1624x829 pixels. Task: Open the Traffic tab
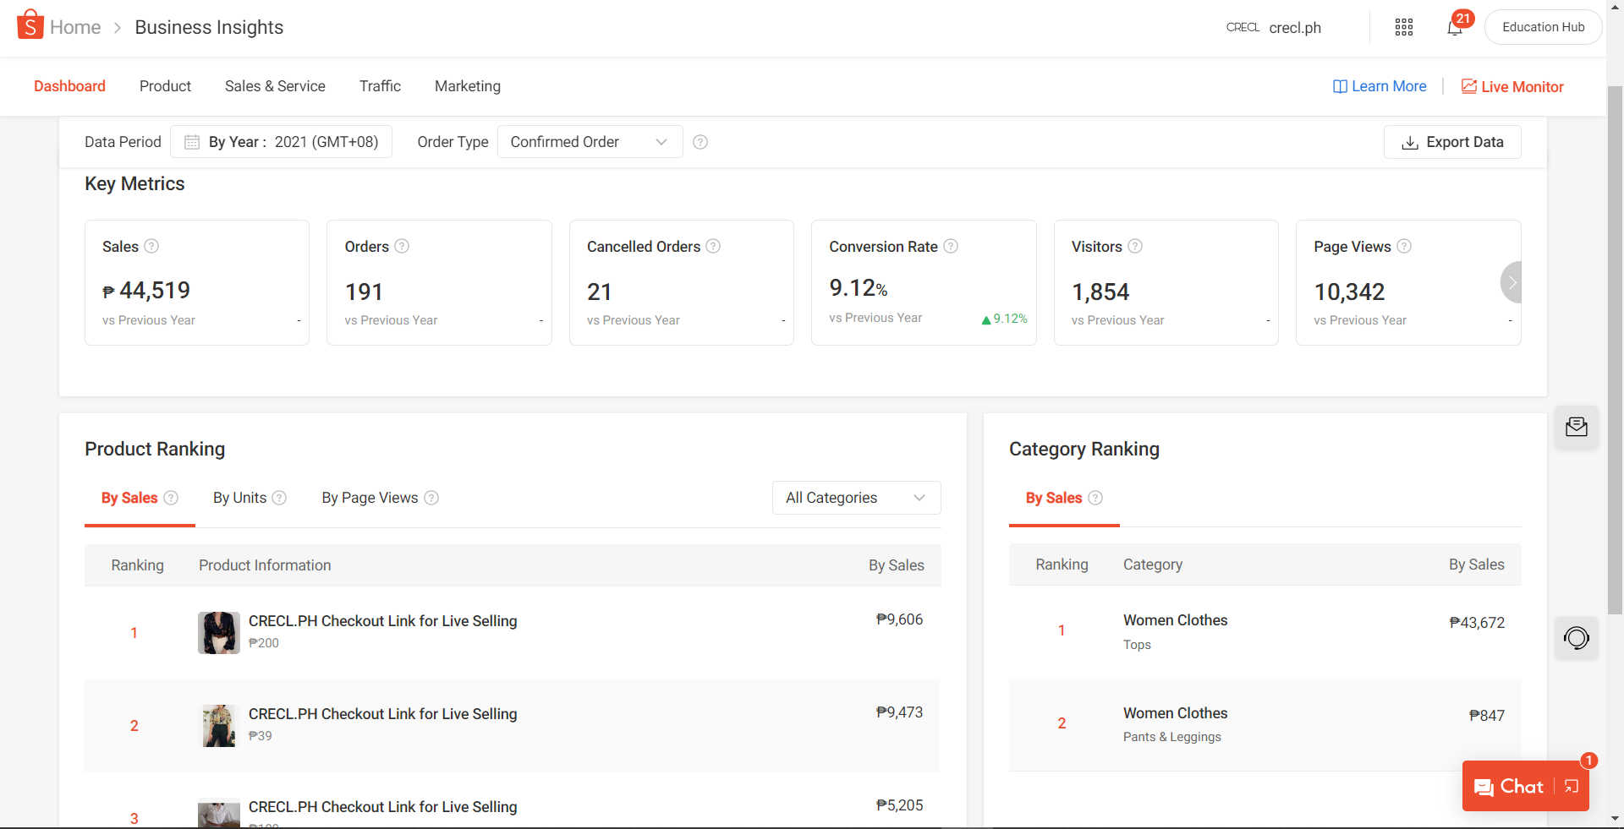pyautogui.click(x=380, y=86)
